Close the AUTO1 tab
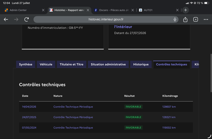Image resolution: width=212 pixels, height=139 pixels. pos(177,10)
